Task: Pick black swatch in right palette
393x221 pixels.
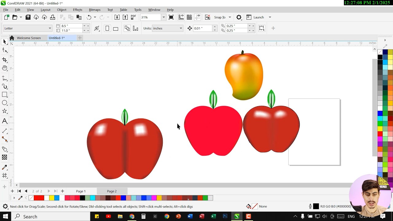Action: click(380, 57)
